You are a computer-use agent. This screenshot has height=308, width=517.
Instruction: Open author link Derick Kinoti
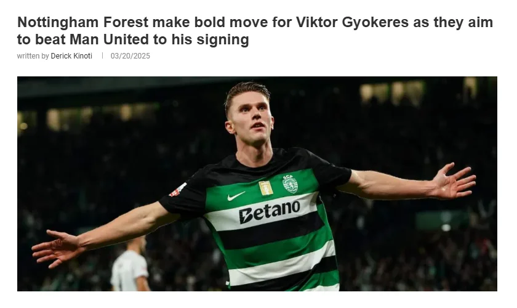71,56
